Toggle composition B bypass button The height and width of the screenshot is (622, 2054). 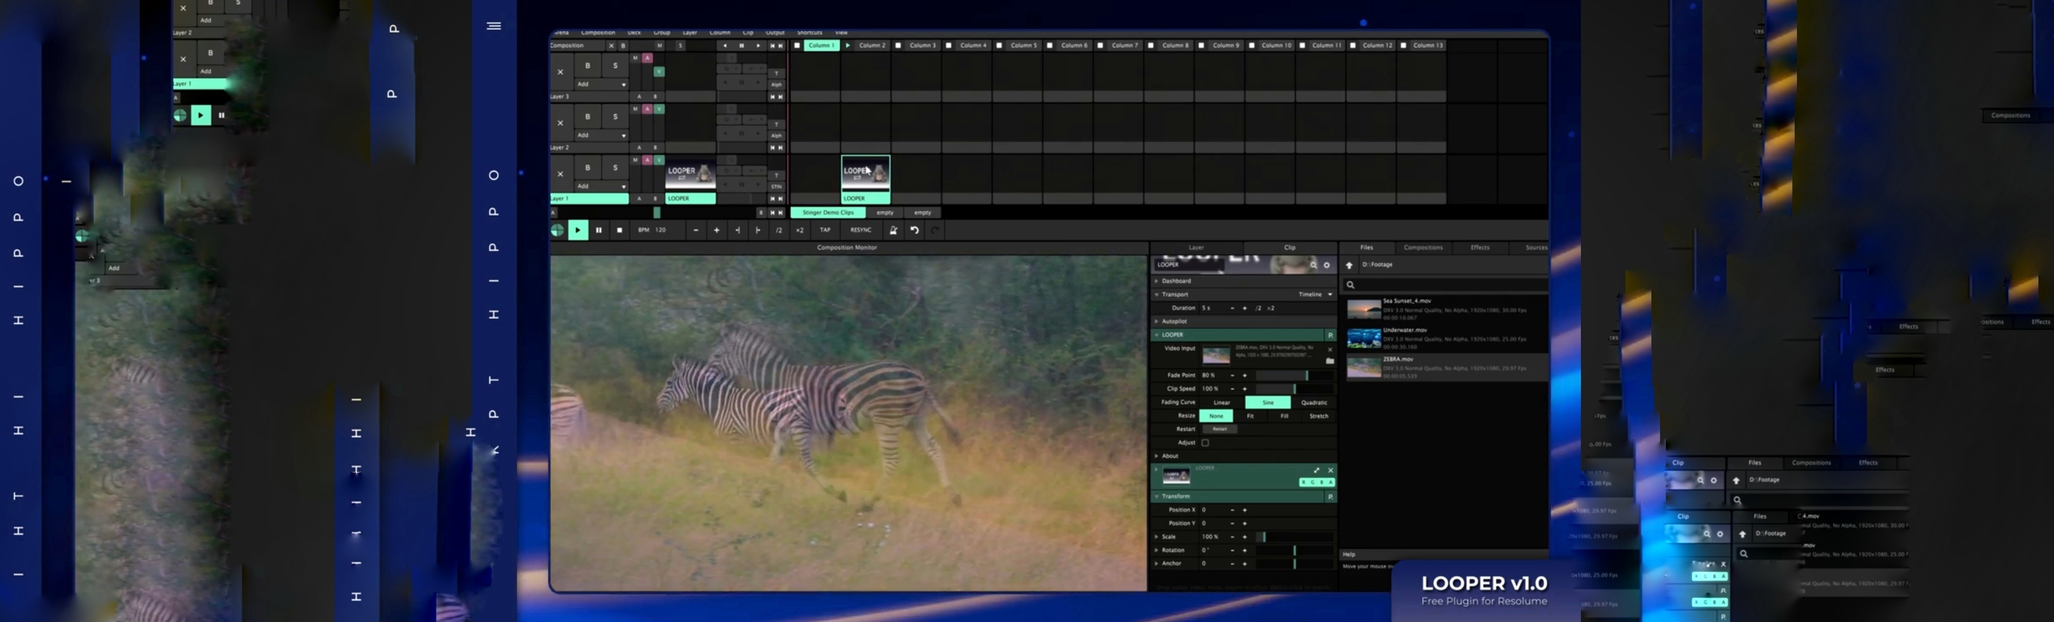point(624,46)
